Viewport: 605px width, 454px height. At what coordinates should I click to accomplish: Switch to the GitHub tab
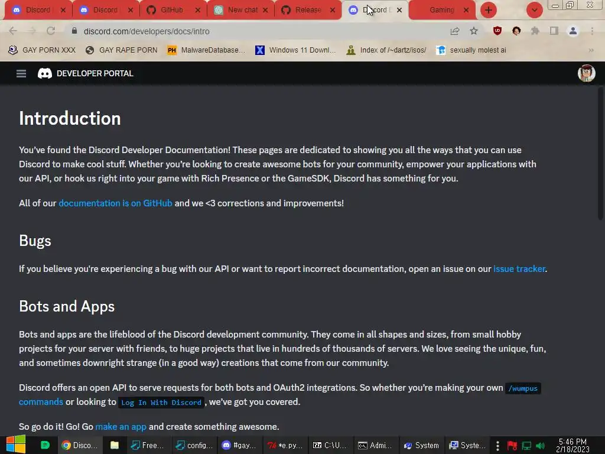click(x=171, y=10)
